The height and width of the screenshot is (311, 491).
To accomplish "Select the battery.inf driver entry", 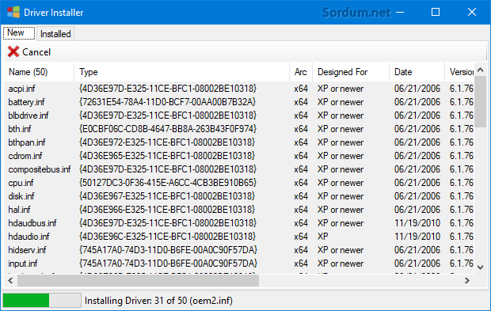I will coord(239,102).
